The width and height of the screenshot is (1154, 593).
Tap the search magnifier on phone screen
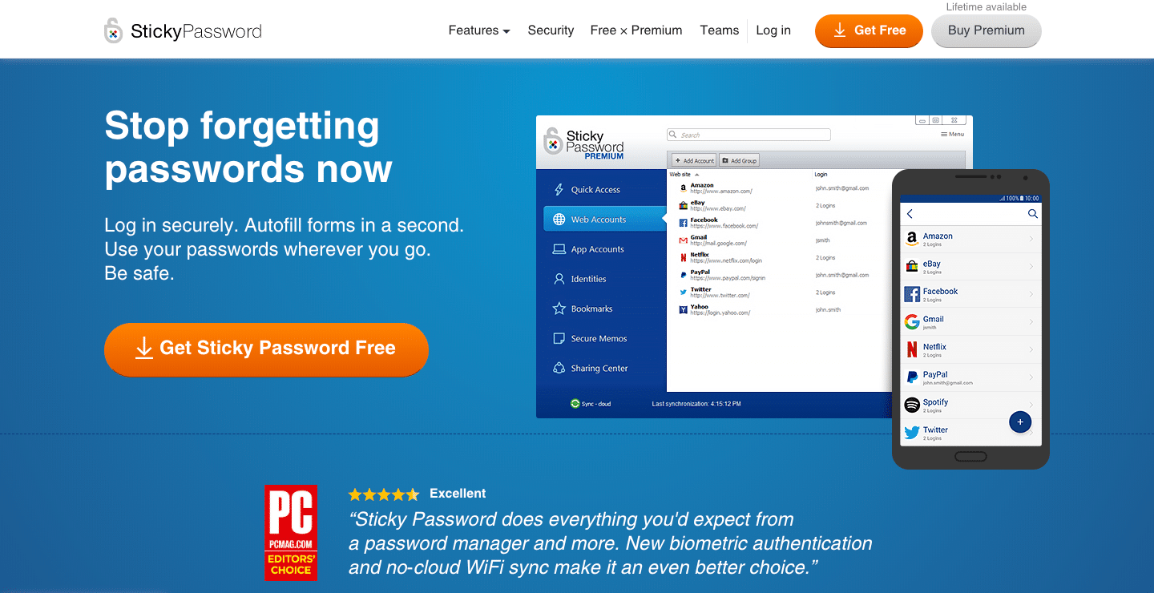1033,214
